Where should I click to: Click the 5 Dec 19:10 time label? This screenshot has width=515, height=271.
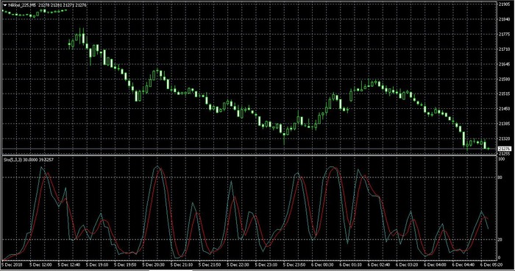click(x=97, y=264)
